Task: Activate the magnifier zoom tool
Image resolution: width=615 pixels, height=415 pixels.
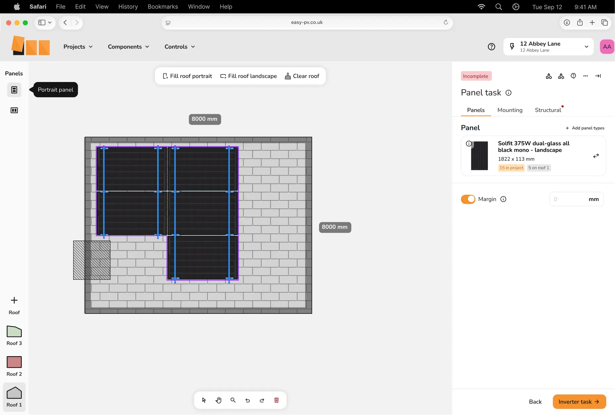Action: pyautogui.click(x=233, y=400)
